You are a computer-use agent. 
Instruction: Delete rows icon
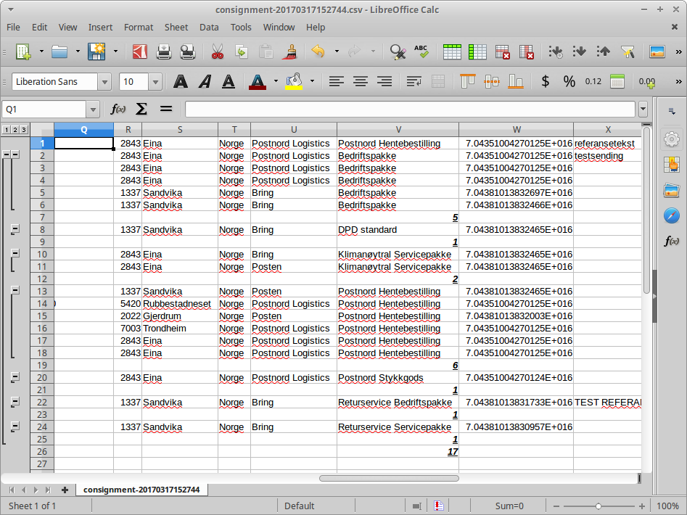[x=502, y=51]
